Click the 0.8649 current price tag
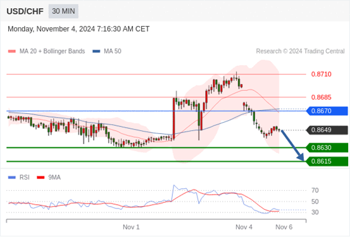This screenshot has height=237, width=350. click(x=327, y=130)
